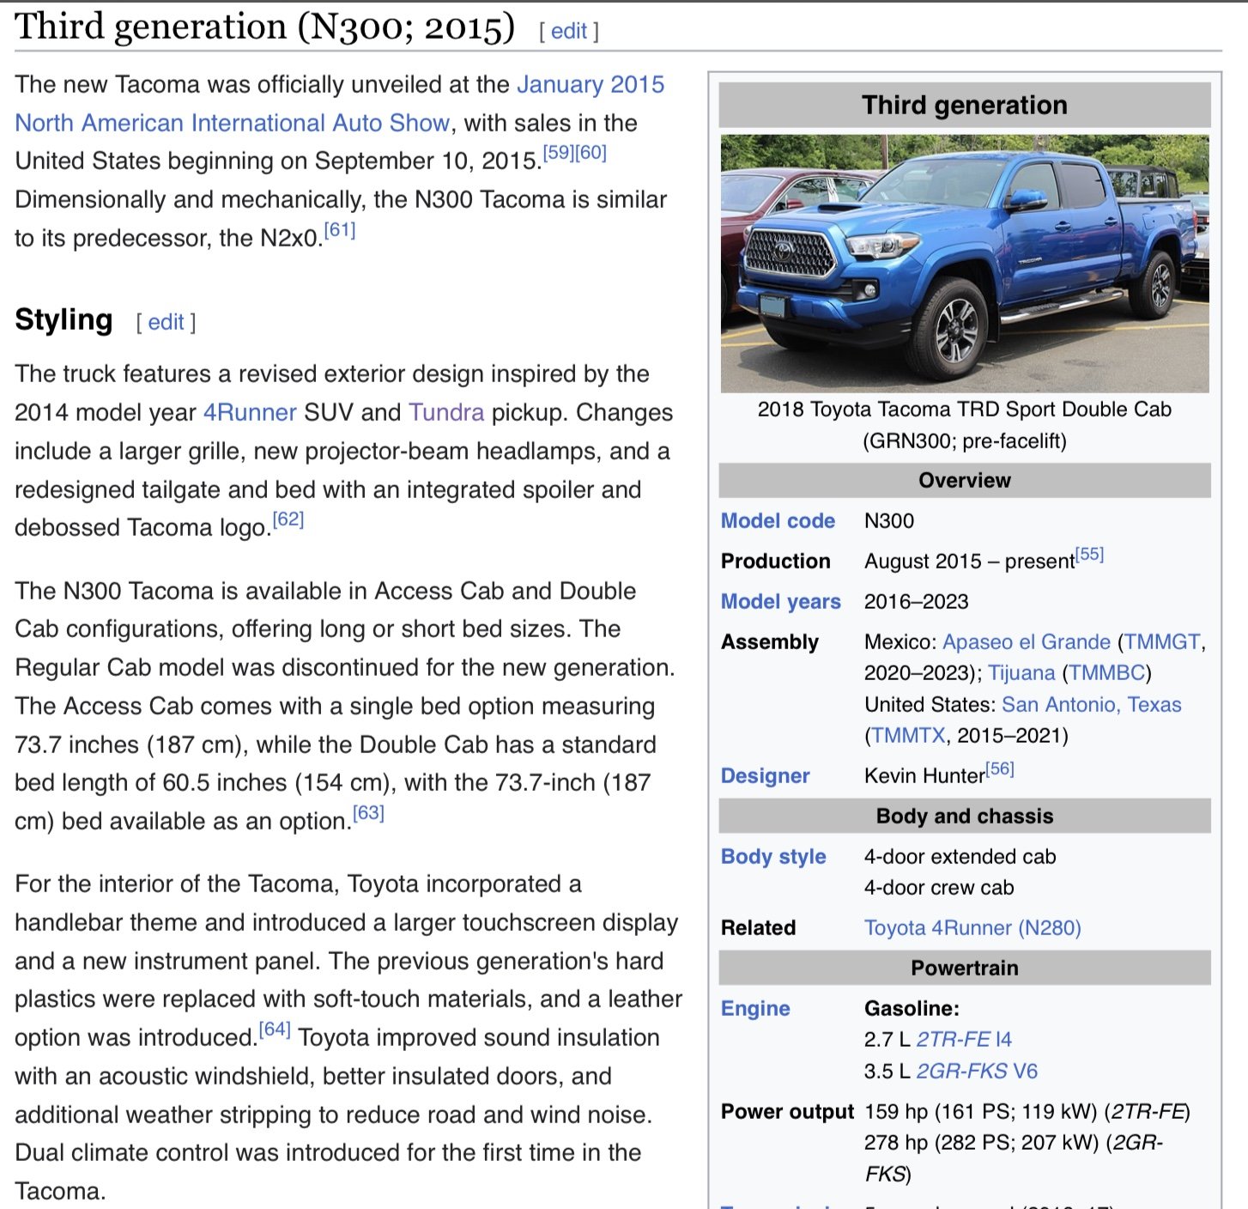
Task: Visit the Tijuana link under Assembly
Action: pos(1021,673)
